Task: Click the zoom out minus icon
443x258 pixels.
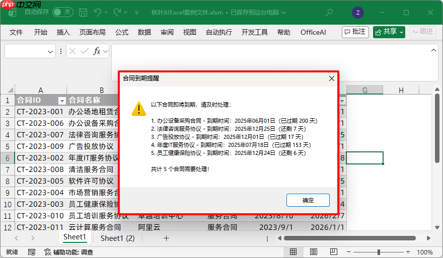Action: tap(349, 252)
